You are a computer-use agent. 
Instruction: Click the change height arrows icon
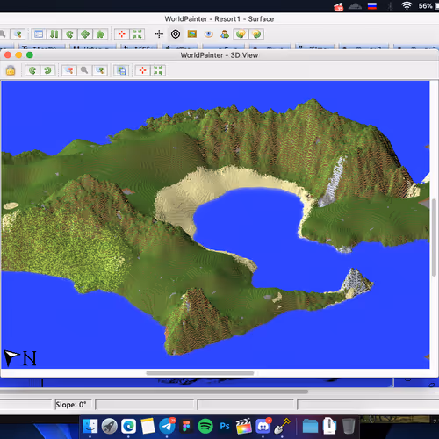pyautogui.click(x=54, y=34)
